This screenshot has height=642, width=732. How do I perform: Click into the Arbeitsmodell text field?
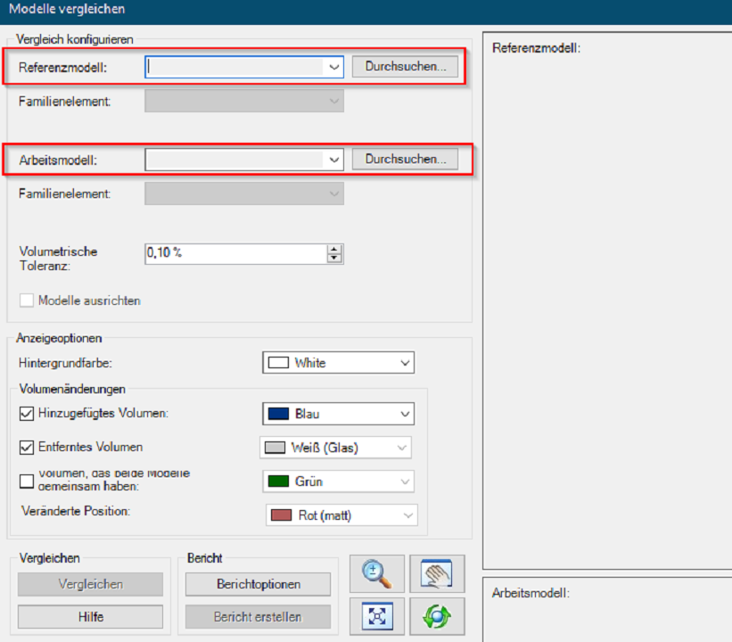click(x=234, y=160)
